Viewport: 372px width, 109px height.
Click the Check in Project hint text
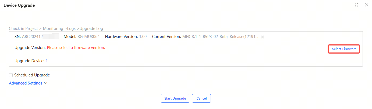(x=23, y=29)
